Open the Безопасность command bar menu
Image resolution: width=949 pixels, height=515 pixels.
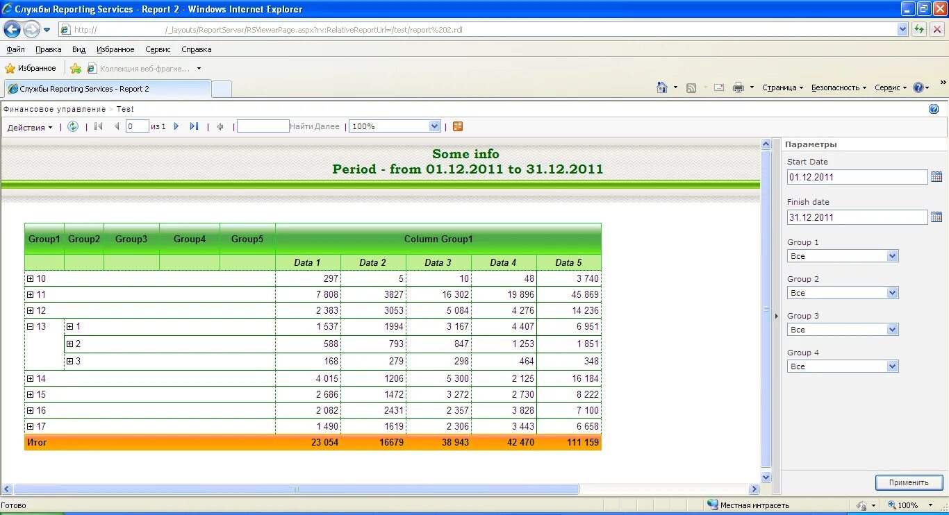coord(839,87)
